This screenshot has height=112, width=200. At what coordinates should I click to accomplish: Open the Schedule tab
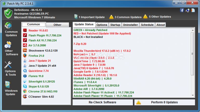point(147,25)
